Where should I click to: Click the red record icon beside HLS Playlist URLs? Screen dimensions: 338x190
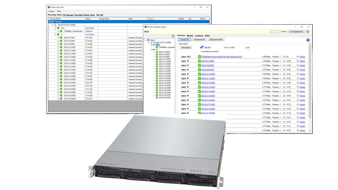click(308, 32)
